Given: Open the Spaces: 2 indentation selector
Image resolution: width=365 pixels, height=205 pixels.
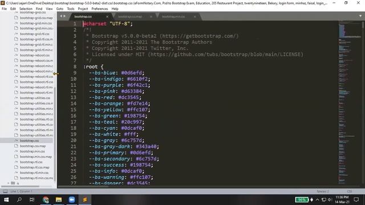Looking at the screenshot, I should pyautogui.click(x=323, y=191).
